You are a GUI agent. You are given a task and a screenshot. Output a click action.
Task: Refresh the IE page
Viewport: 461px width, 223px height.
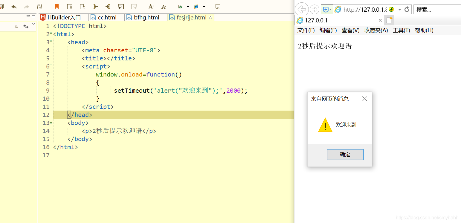pyautogui.click(x=407, y=10)
